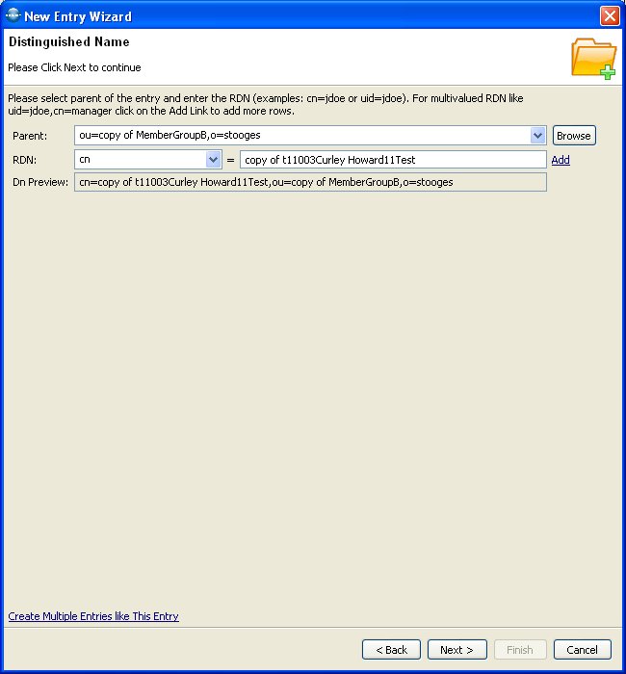This screenshot has width=626, height=674.
Task: Click the Add link to add RDN row
Action: coord(561,160)
